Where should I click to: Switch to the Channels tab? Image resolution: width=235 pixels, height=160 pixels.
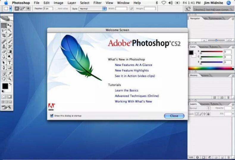(205, 104)
